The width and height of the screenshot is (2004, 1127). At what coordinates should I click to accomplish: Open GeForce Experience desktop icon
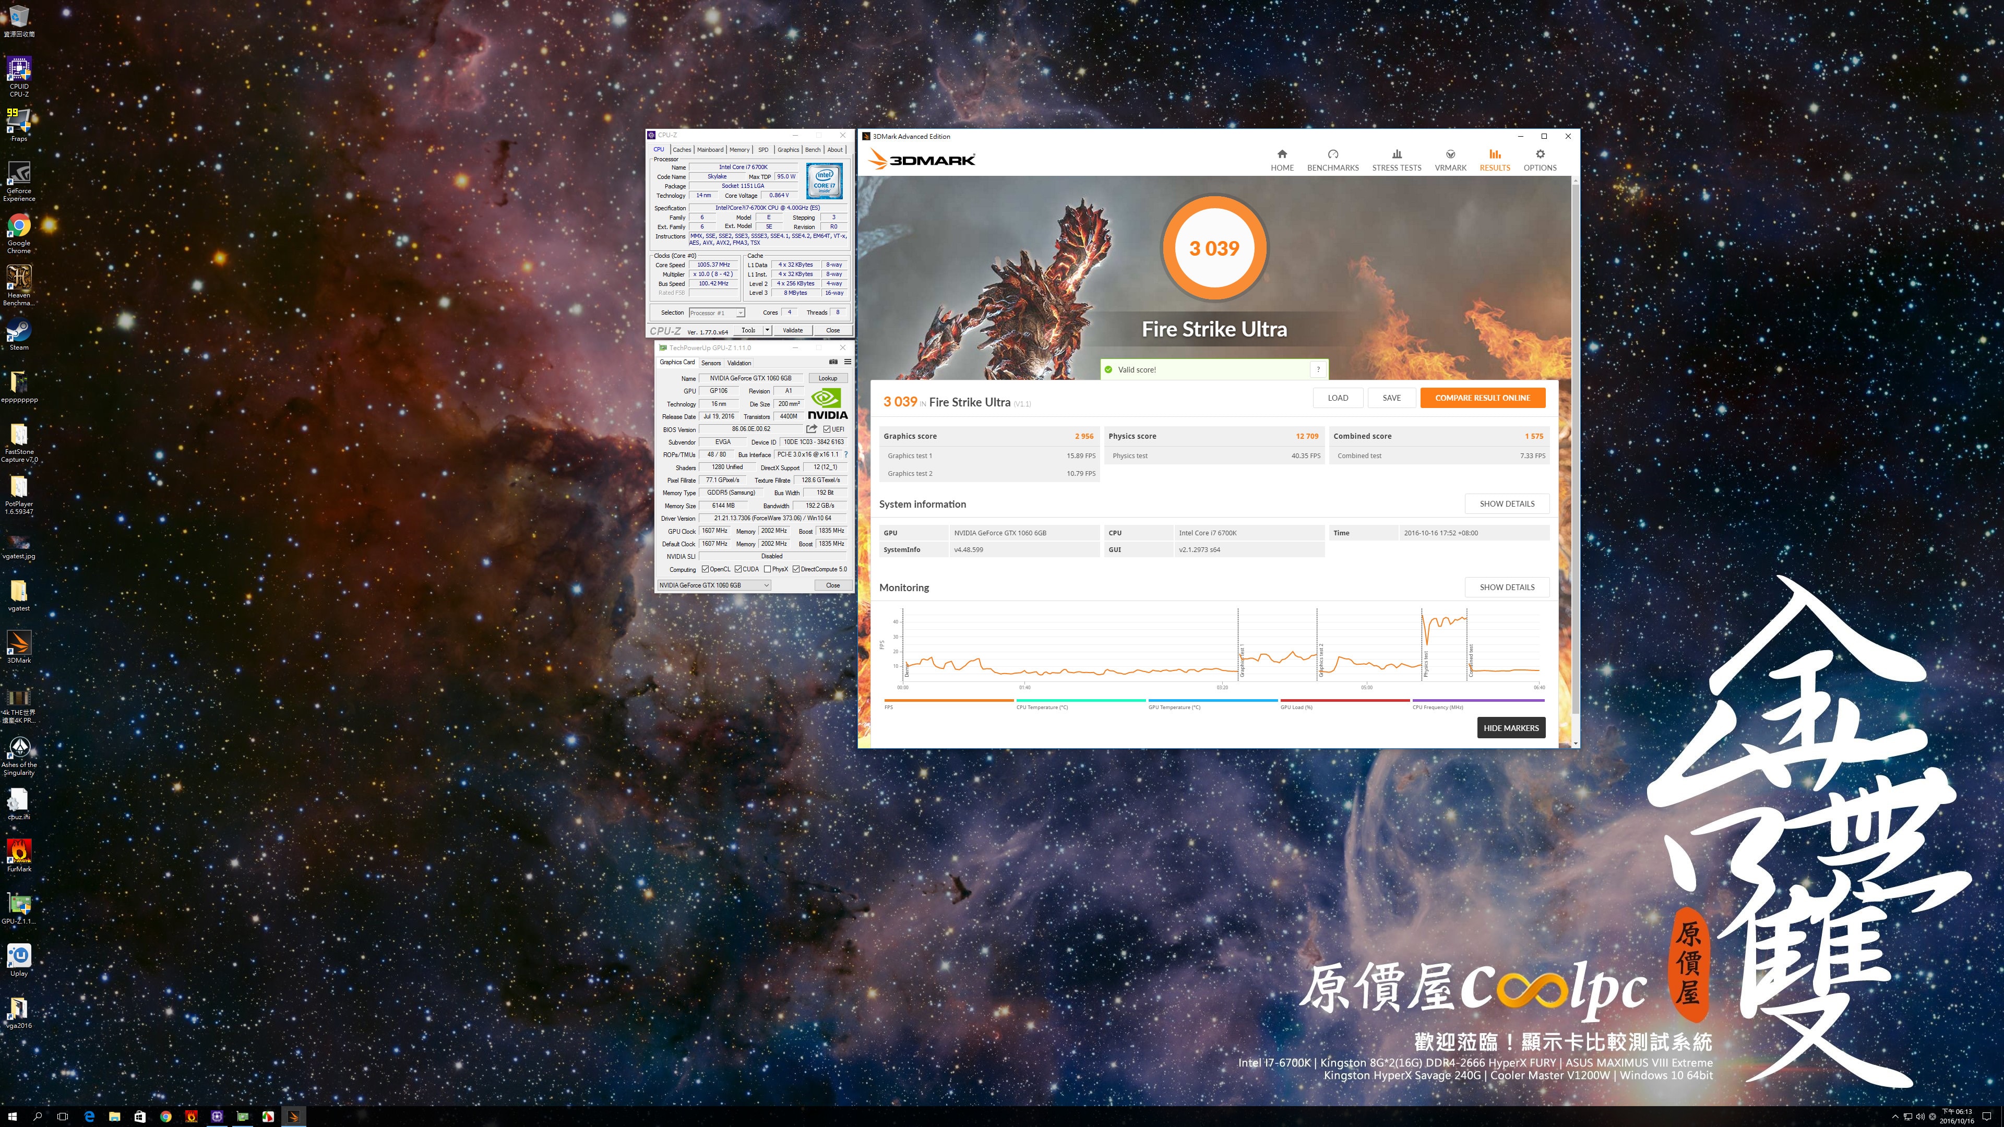19,181
